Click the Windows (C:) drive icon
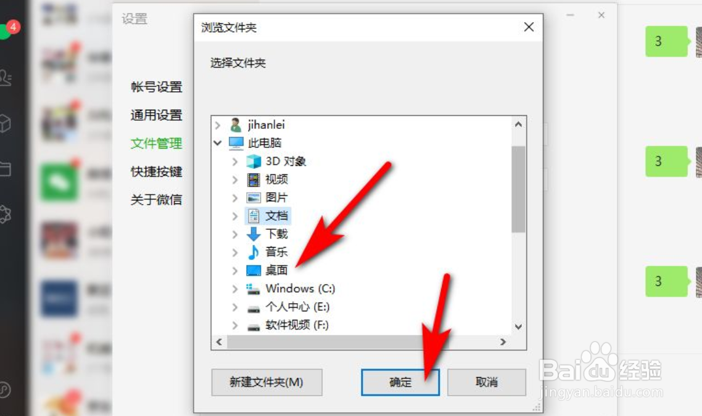Image resolution: width=702 pixels, height=416 pixels. [254, 289]
